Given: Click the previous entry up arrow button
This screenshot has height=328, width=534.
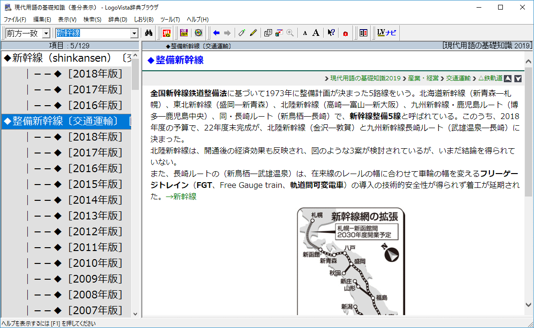Looking at the screenshot, I should point(508,78).
